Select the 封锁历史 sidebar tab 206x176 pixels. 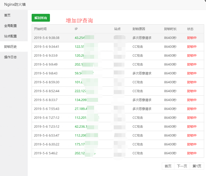tap(10, 47)
